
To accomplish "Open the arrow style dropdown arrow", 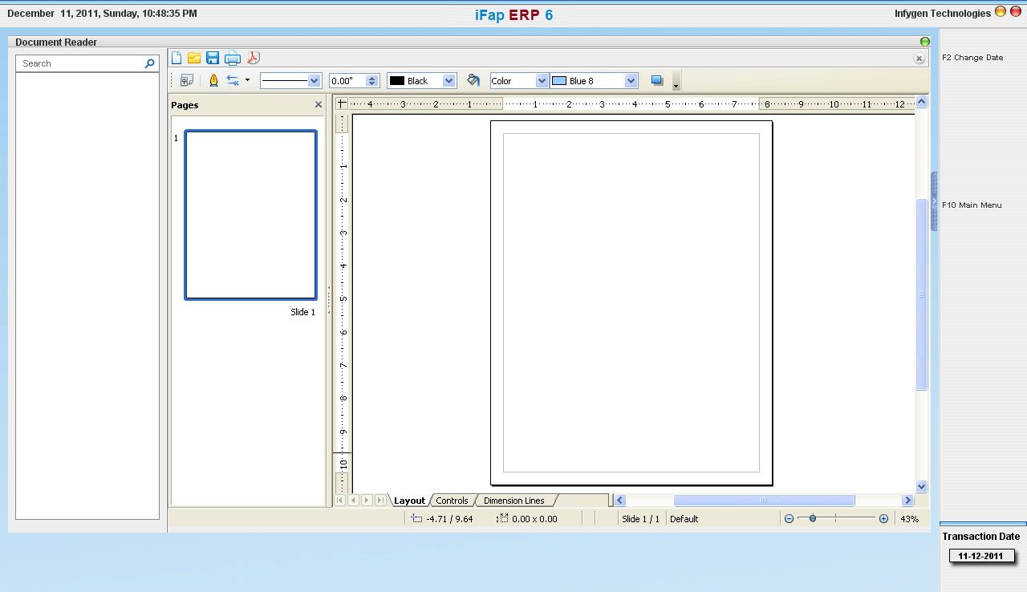I will [247, 80].
